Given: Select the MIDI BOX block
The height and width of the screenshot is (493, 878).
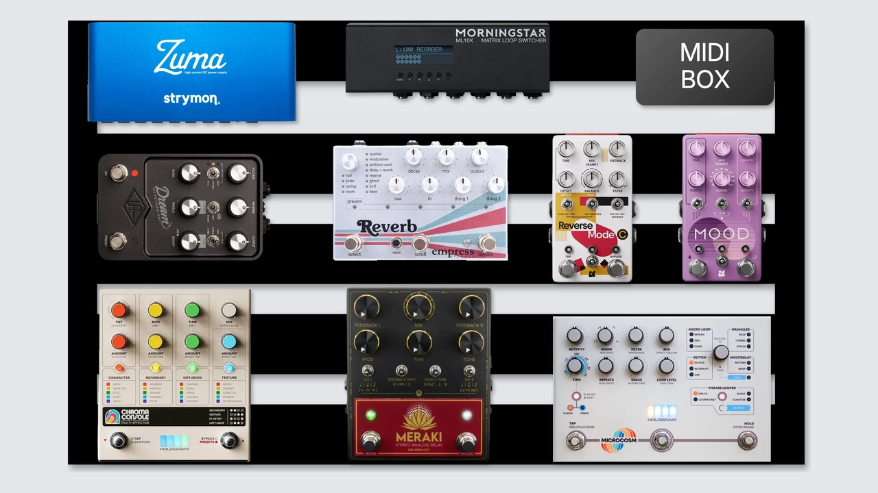Looking at the screenshot, I should [x=704, y=66].
